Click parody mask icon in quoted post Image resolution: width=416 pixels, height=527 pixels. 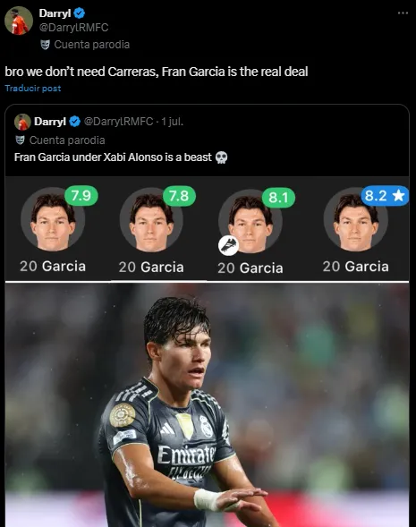[21, 140]
